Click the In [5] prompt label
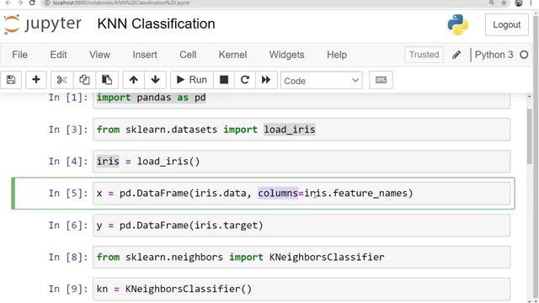 click(x=68, y=194)
